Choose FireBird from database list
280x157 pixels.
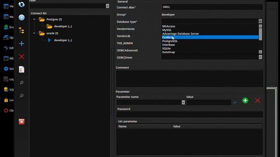tap(210, 38)
